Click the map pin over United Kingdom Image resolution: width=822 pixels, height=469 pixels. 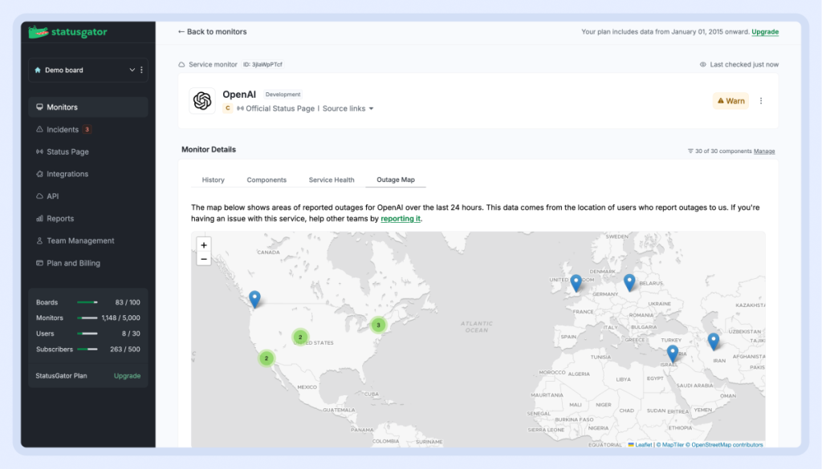pyautogui.click(x=576, y=282)
